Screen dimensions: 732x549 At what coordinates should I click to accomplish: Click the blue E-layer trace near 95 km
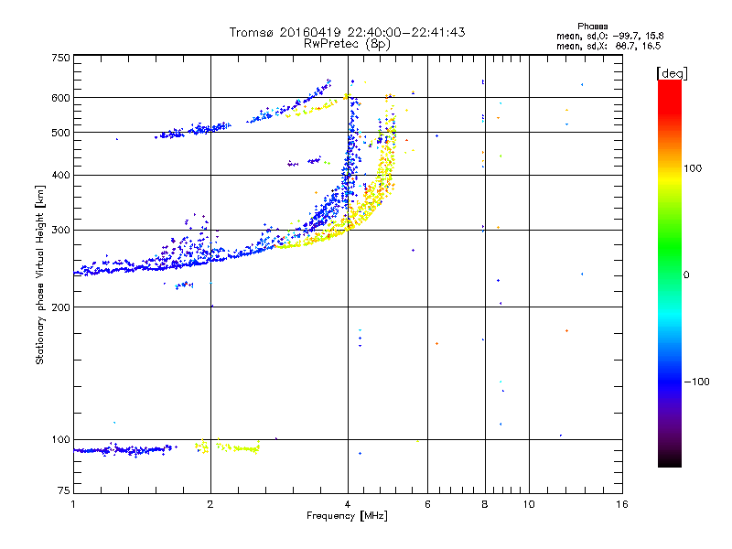pyautogui.click(x=125, y=450)
